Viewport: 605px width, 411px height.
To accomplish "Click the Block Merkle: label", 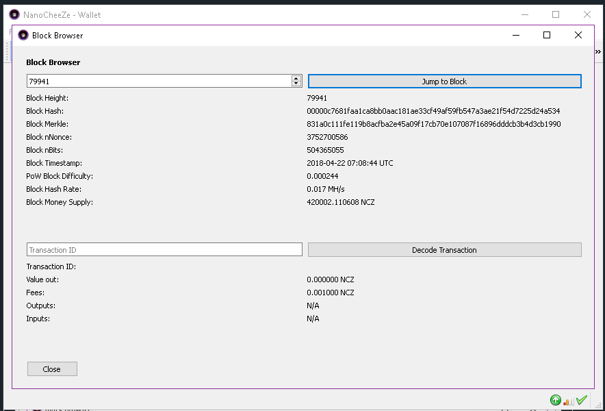I will [47, 124].
